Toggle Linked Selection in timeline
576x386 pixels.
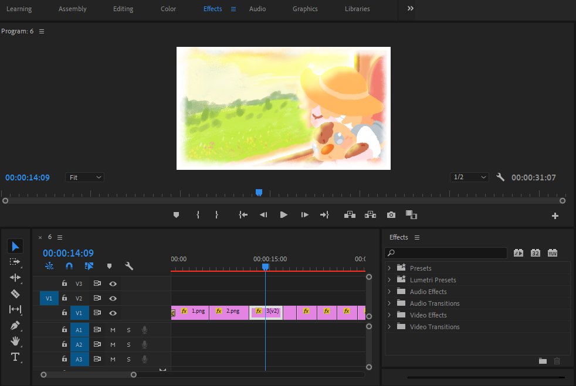89,266
